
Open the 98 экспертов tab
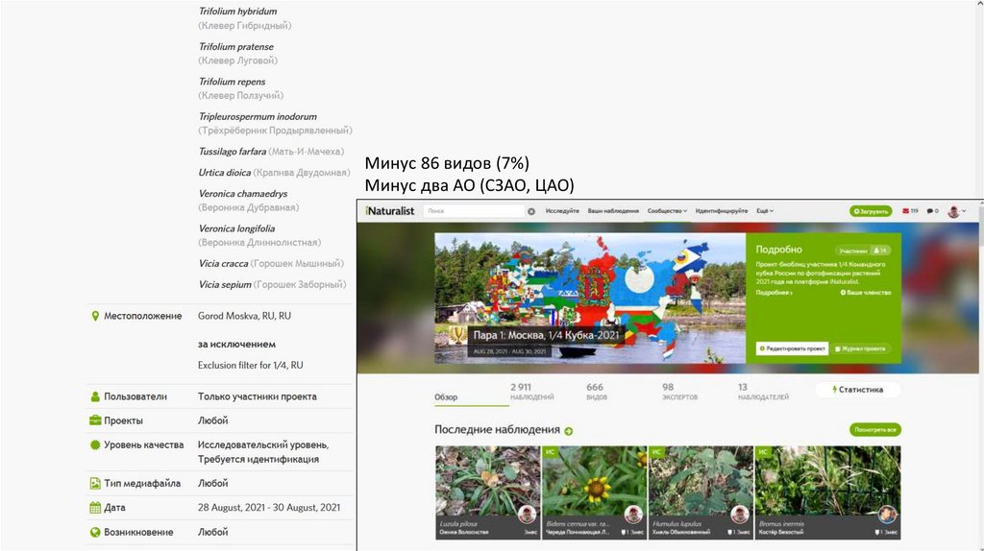[x=679, y=392]
